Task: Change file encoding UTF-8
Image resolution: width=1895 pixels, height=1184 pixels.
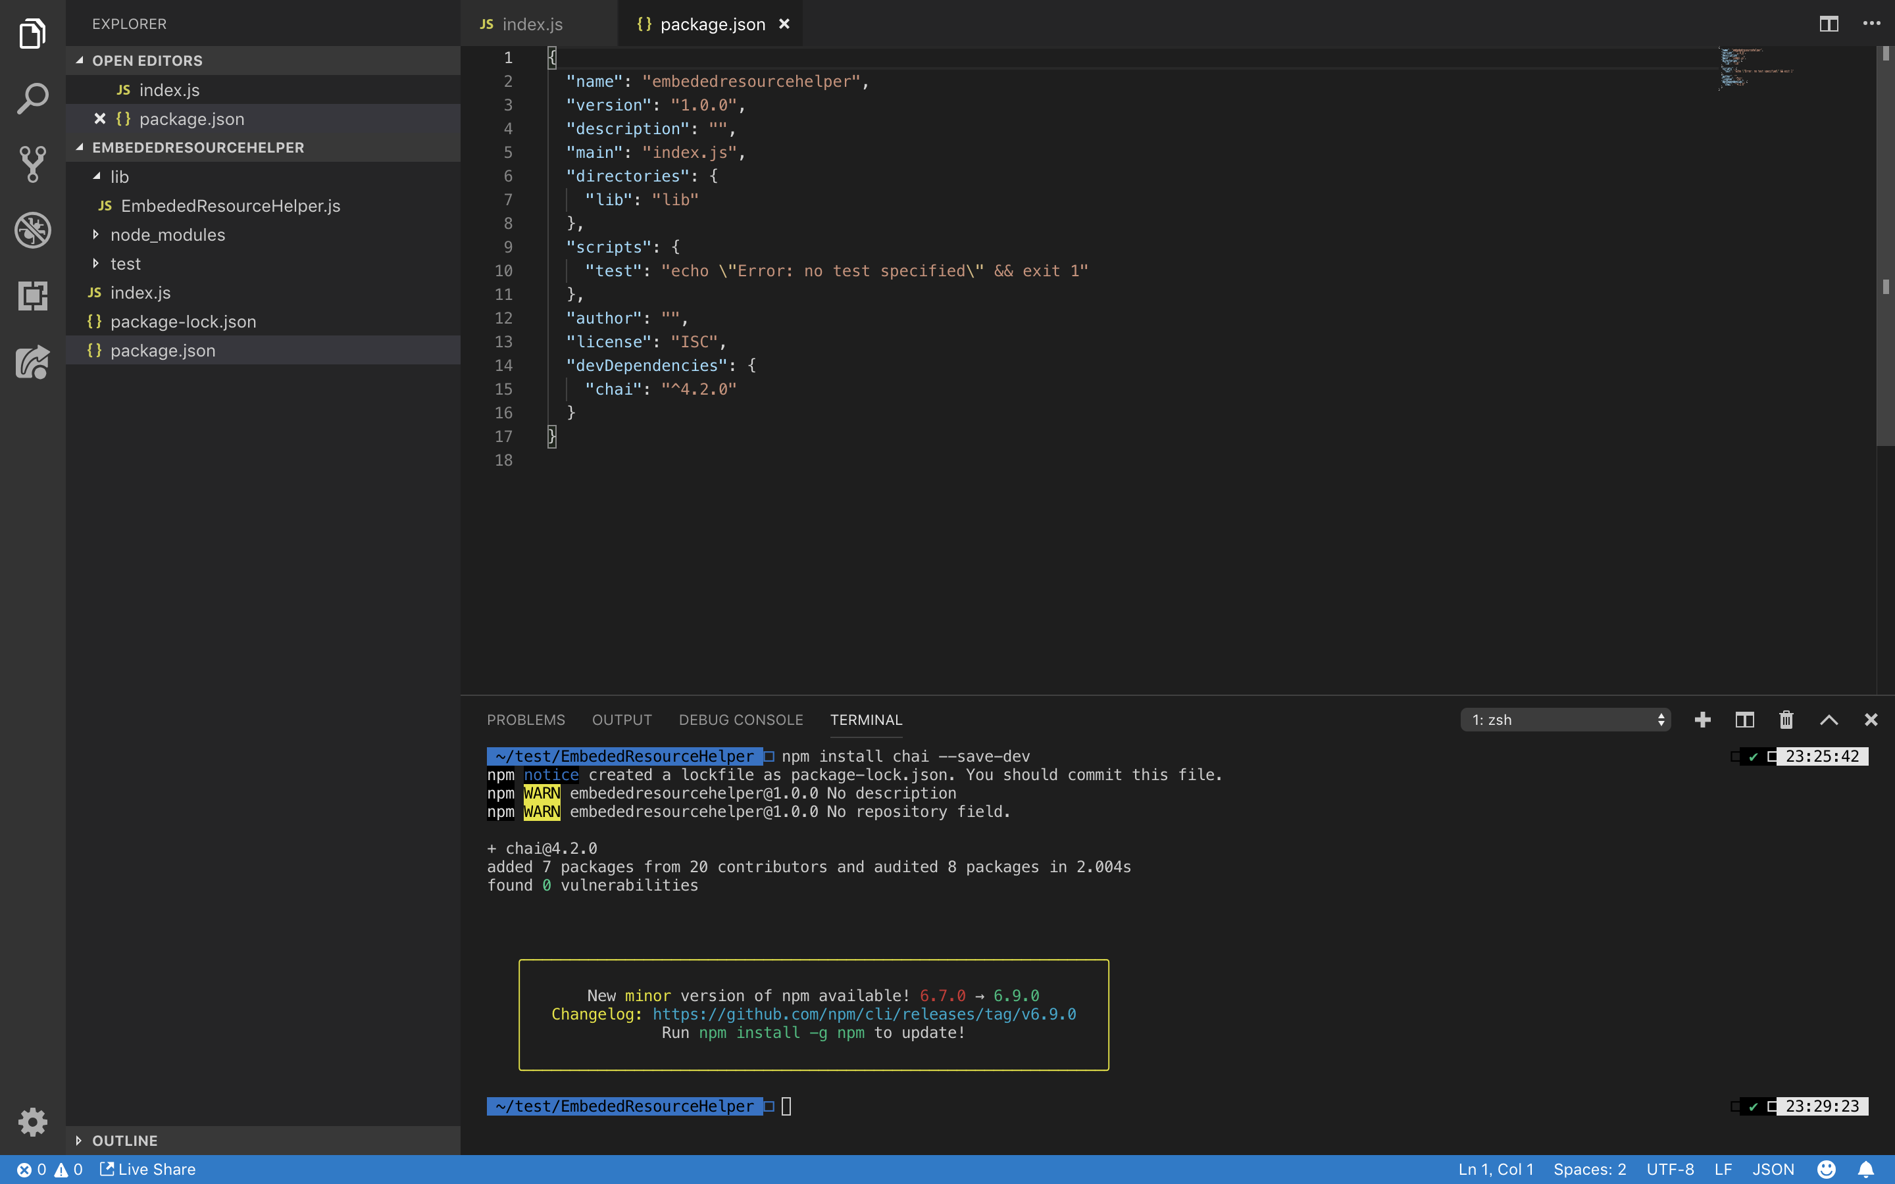Action: click(1670, 1169)
